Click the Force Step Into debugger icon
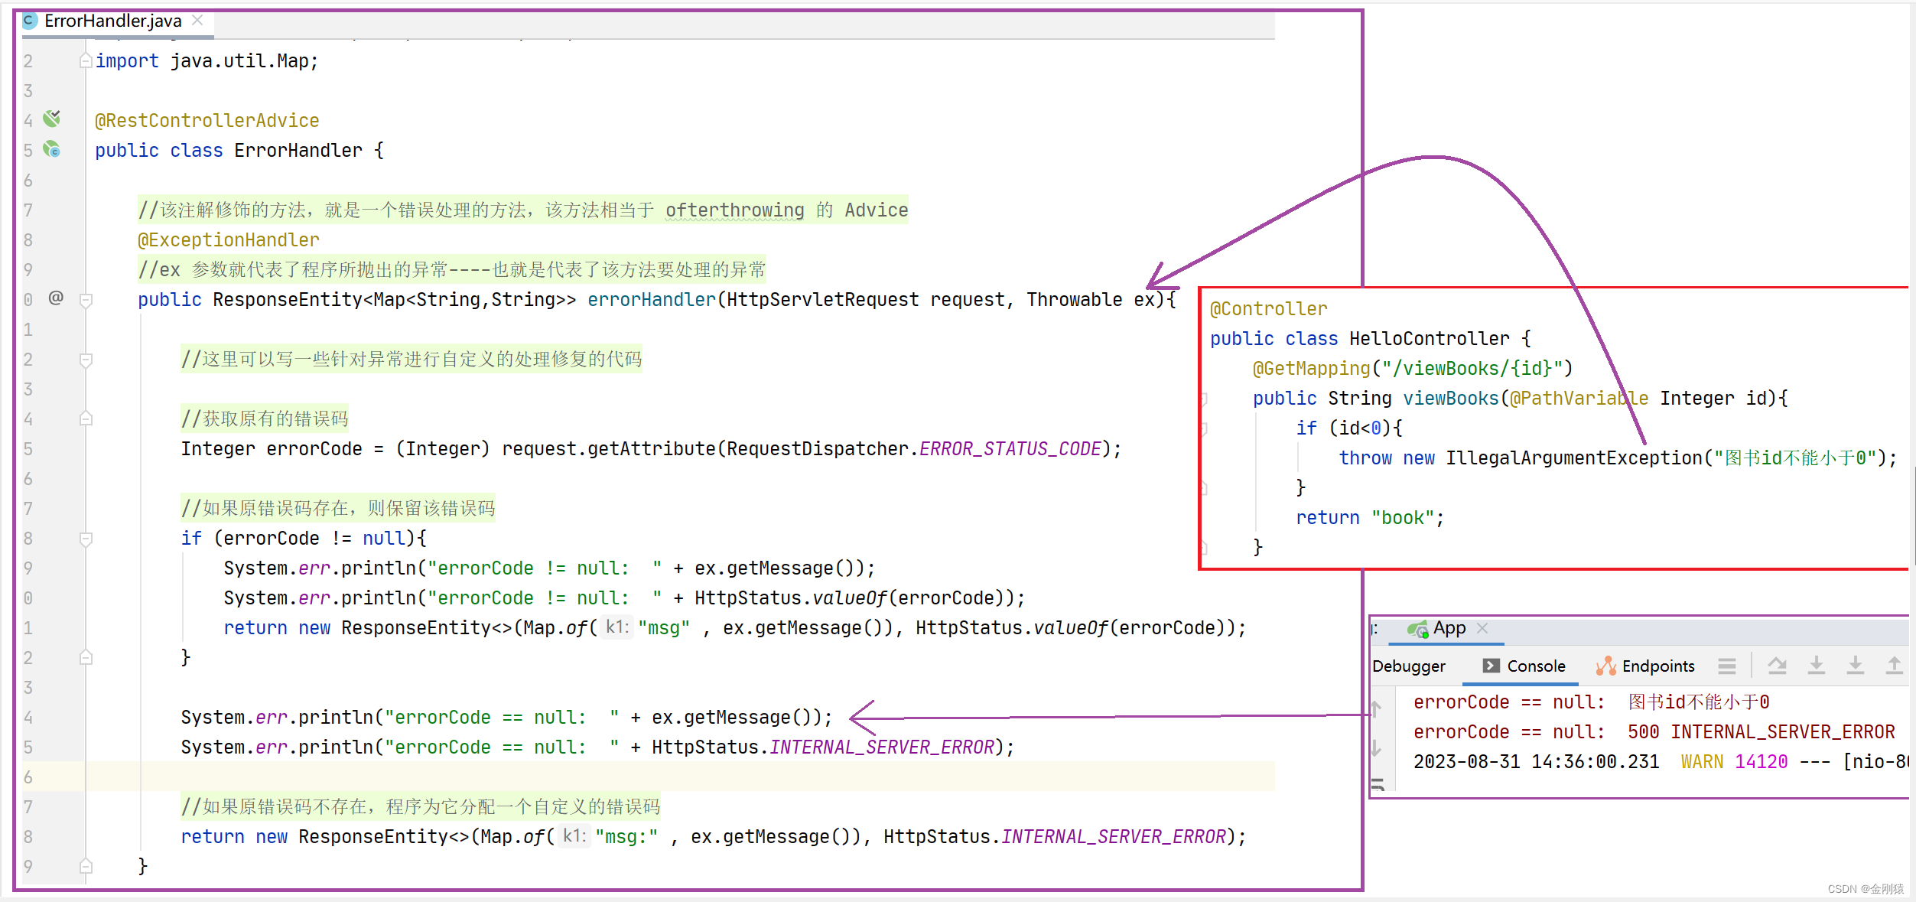This screenshot has width=1916, height=902. [x=1855, y=666]
